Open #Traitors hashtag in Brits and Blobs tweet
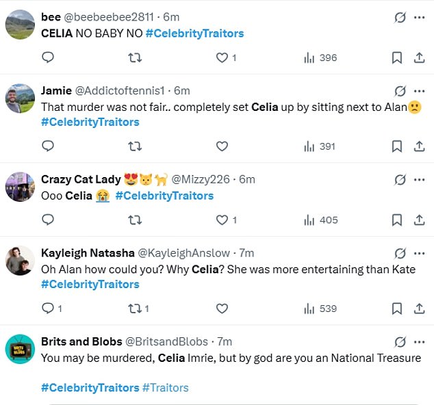Image resolution: width=434 pixels, height=405 pixels. (165, 388)
